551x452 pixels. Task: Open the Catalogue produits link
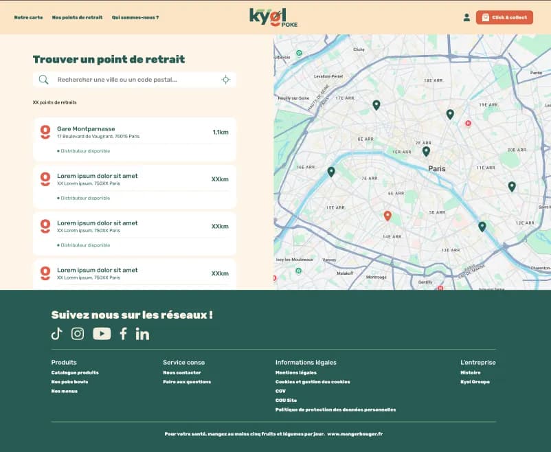pyautogui.click(x=75, y=372)
